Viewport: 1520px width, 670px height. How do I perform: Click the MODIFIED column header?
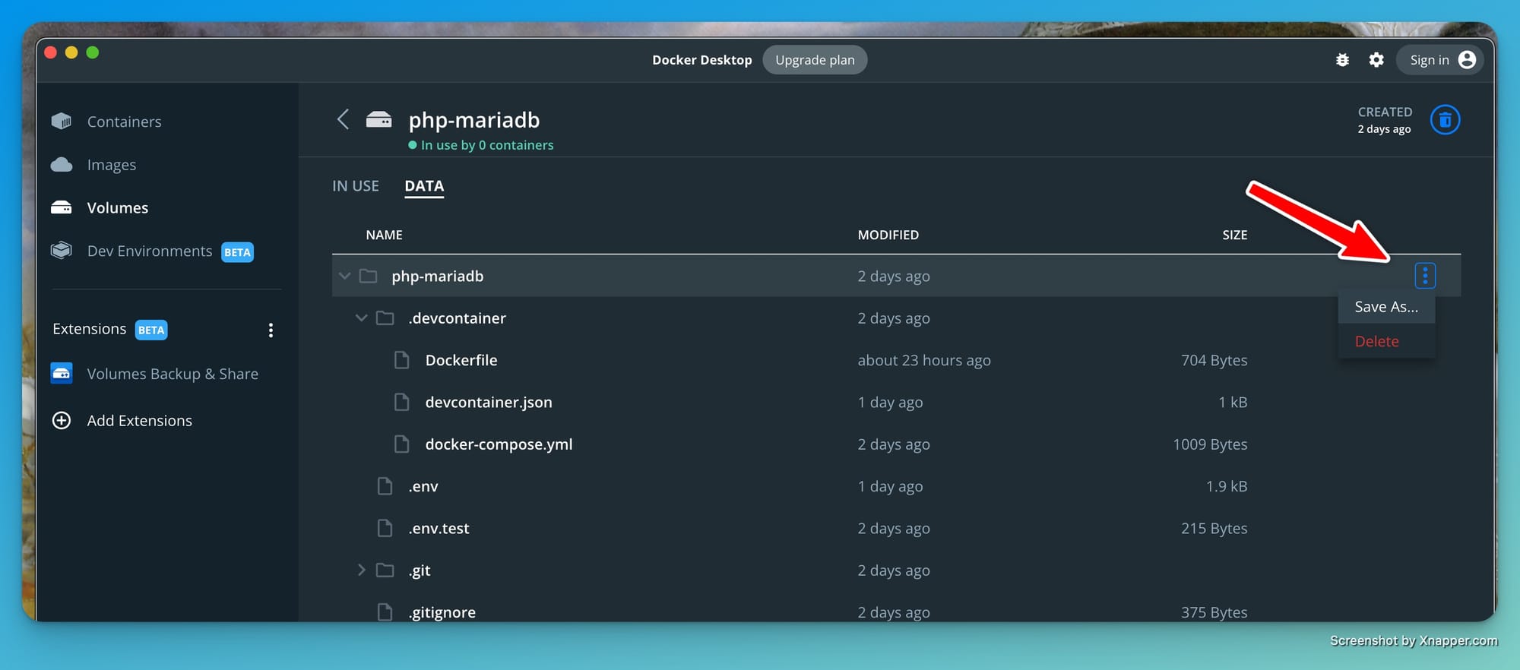pyautogui.click(x=888, y=235)
